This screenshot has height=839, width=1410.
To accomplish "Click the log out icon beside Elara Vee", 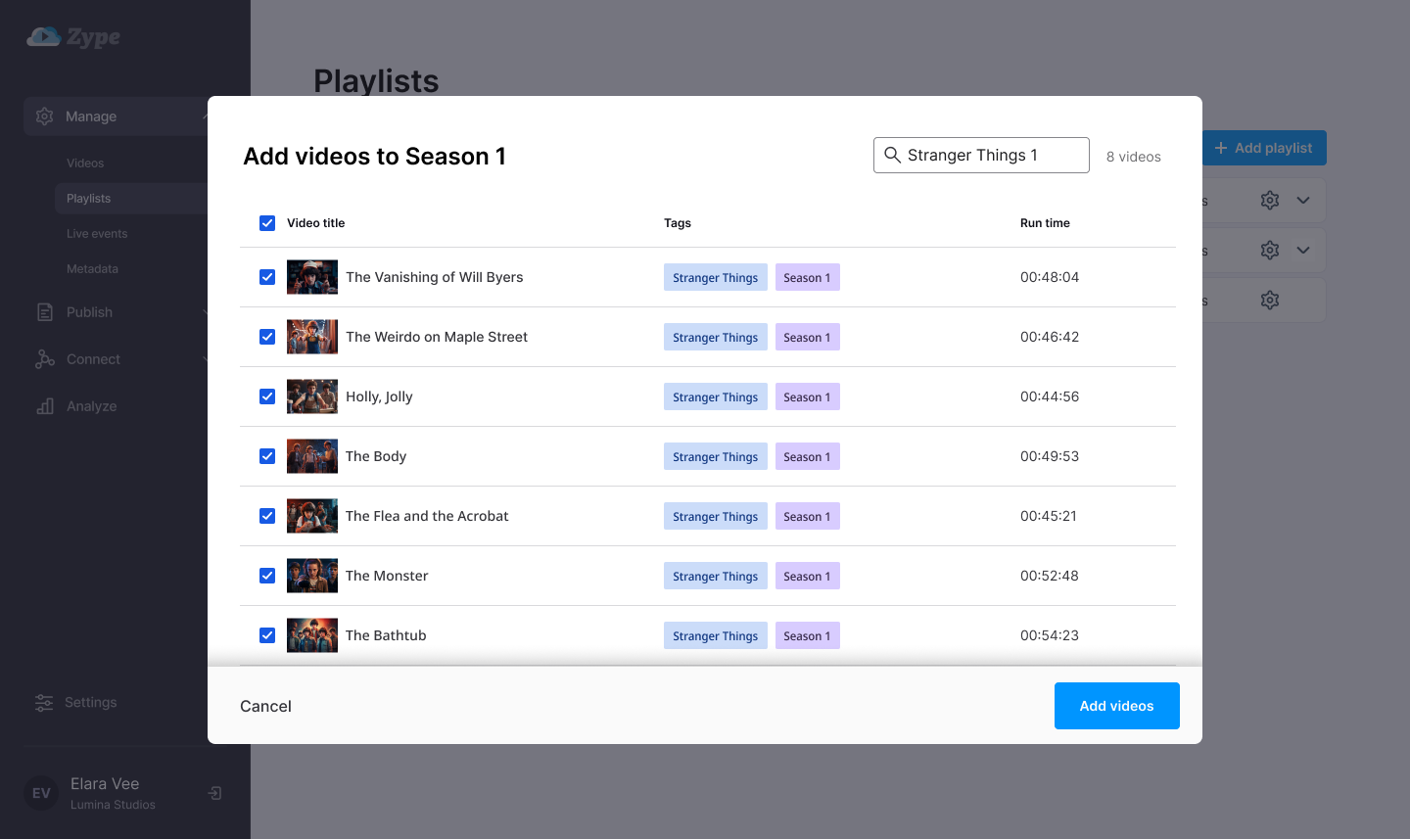I will point(215,793).
